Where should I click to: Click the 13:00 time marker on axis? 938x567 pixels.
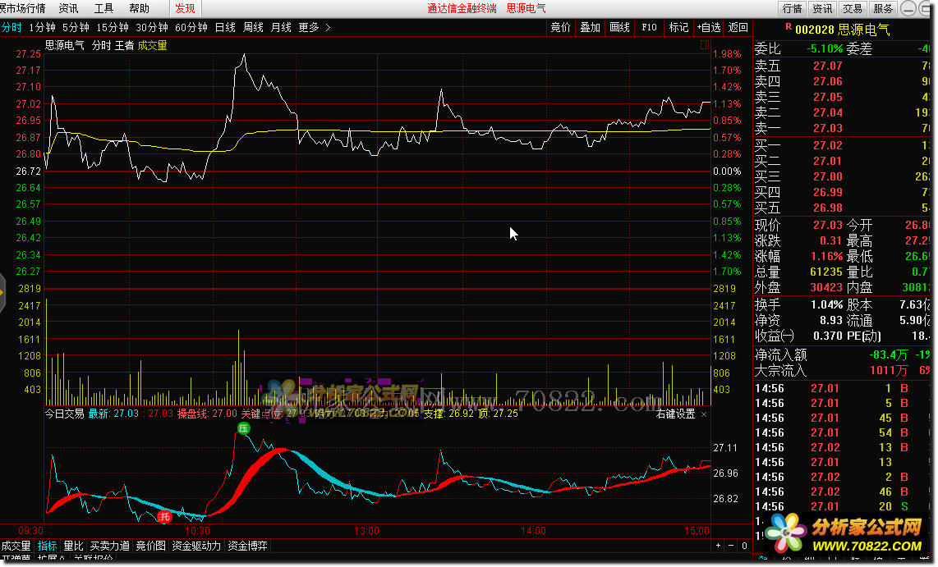tap(366, 531)
